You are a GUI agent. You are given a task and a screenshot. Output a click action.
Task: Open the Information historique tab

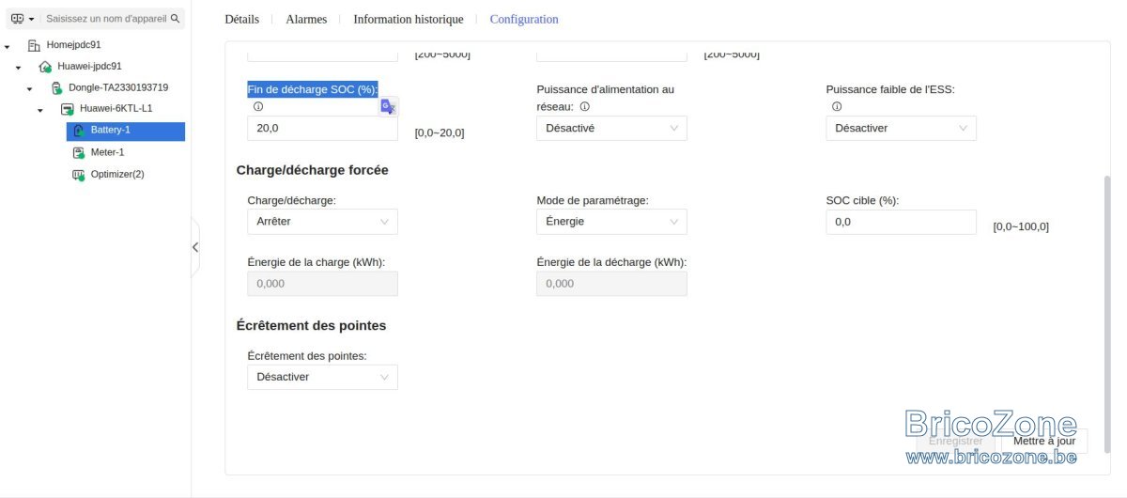(x=409, y=19)
